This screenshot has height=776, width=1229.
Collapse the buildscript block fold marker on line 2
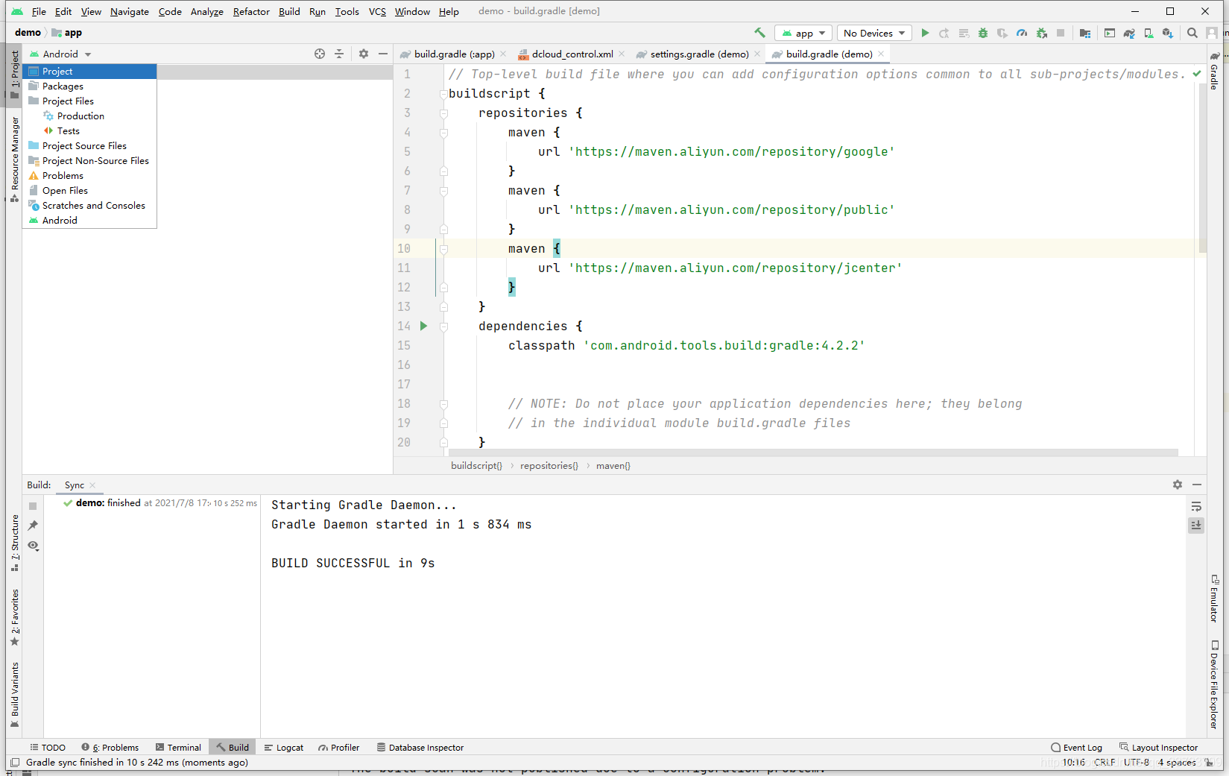tap(443, 94)
